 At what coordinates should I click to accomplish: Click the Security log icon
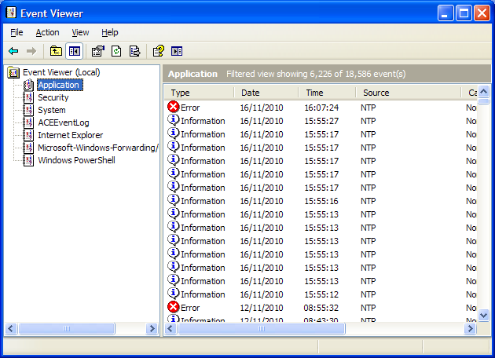pyautogui.click(x=29, y=97)
